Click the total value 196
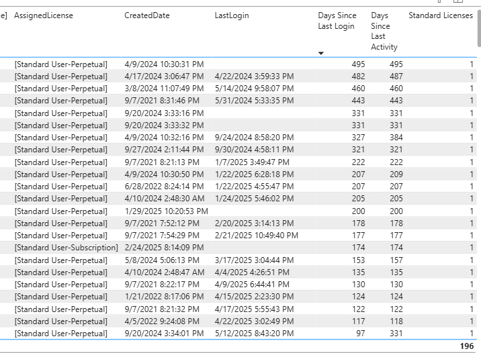Screen dimensions: 481x353 (x=466, y=346)
